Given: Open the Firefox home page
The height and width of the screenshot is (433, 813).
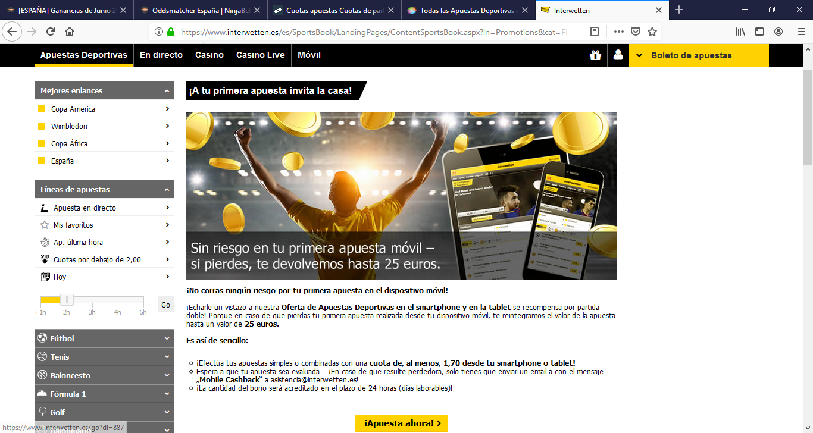Looking at the screenshot, I should tap(70, 32).
